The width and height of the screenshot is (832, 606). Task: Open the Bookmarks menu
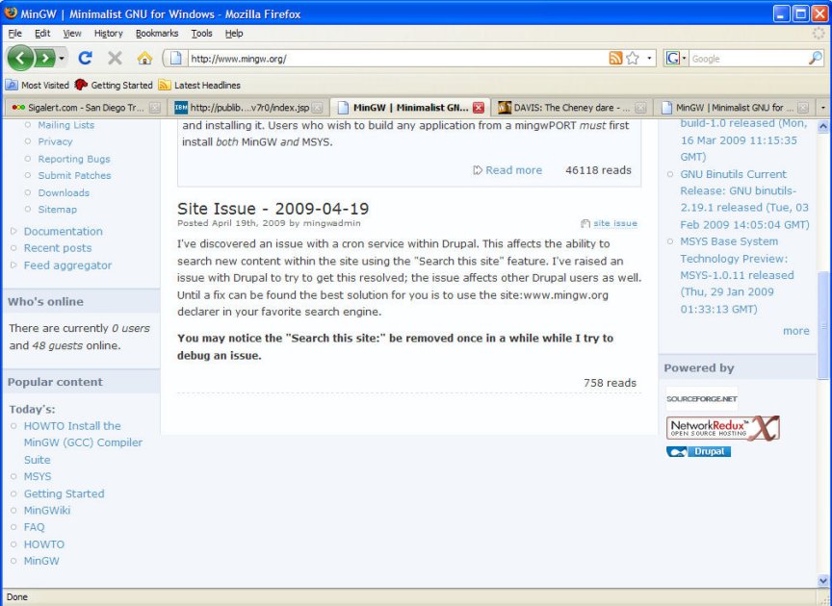[x=156, y=33]
